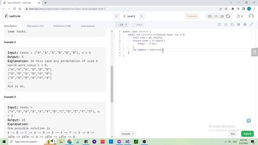This screenshot has width=258, height=145.
Task: Open the notes side panel icon
Action: [254, 52]
